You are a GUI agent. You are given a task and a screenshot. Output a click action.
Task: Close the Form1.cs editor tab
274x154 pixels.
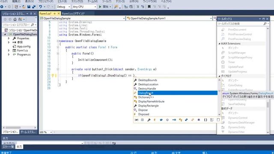(59, 13)
